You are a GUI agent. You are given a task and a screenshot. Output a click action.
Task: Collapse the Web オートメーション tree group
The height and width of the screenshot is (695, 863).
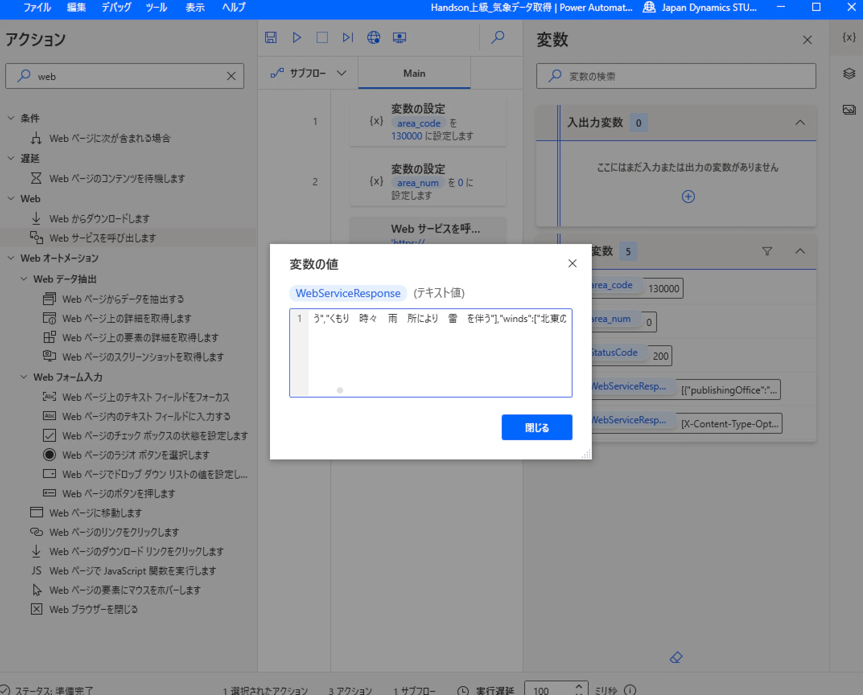pos(11,258)
